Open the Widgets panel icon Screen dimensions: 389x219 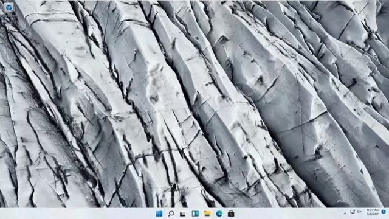click(x=195, y=214)
